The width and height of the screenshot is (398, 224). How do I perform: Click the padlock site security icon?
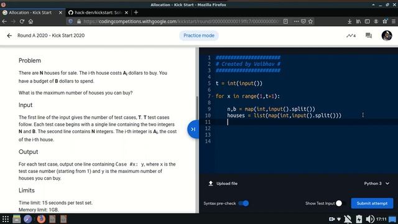tap(79, 21)
